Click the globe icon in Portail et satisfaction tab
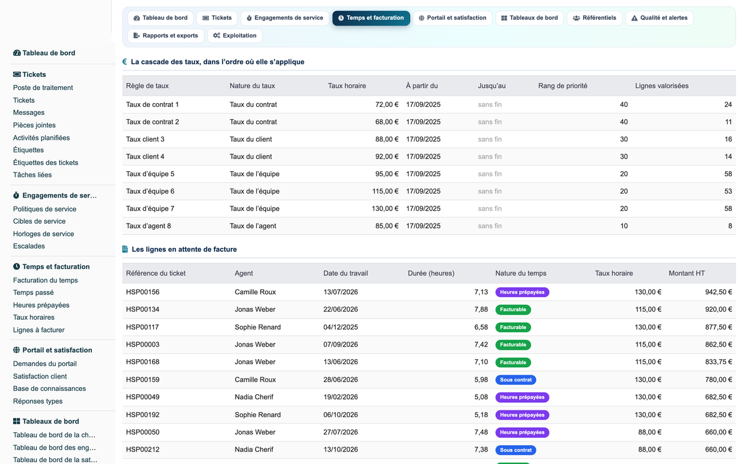Viewport: 750px width, 464px height. click(421, 18)
